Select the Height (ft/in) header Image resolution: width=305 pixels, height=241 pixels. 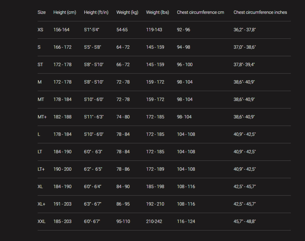(x=96, y=13)
